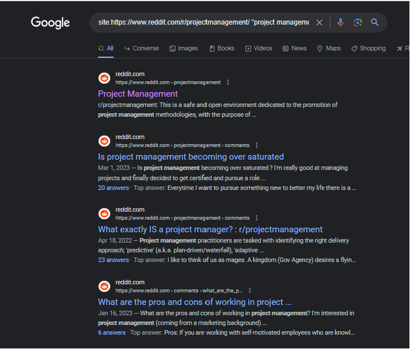Click 'Jan 16, 2023' date text
This screenshot has height=349, width=410.
(x=115, y=314)
